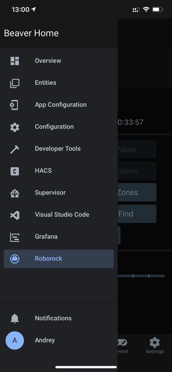Open Developer Tools hammer icon

(x=15, y=149)
